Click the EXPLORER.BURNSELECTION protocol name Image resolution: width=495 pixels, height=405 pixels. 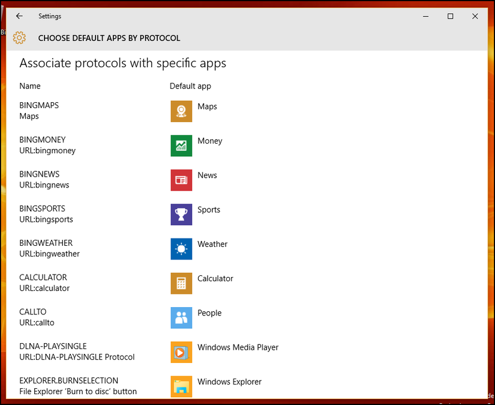point(68,380)
